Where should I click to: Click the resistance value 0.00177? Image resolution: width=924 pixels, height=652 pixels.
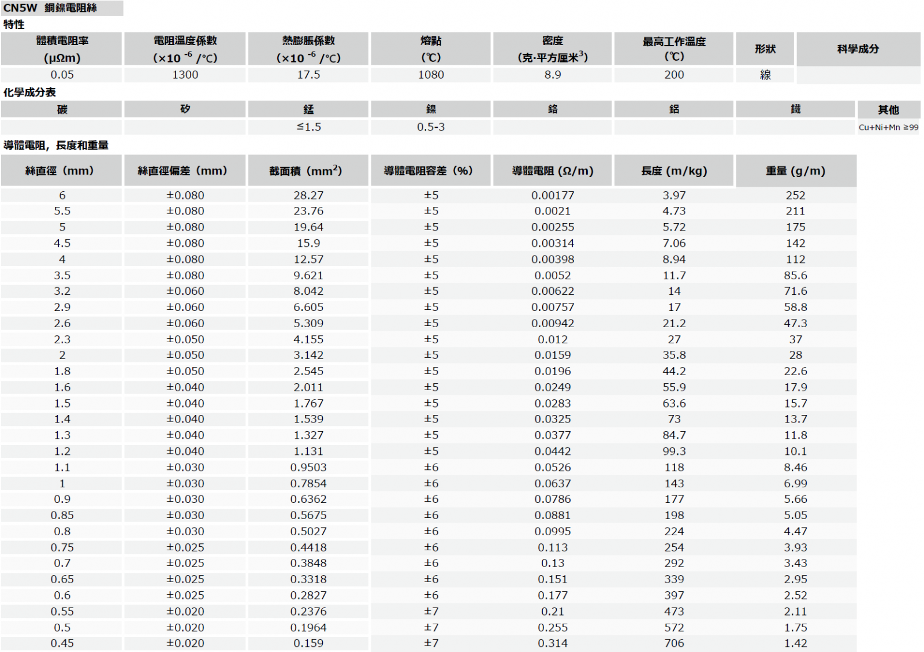pos(553,195)
